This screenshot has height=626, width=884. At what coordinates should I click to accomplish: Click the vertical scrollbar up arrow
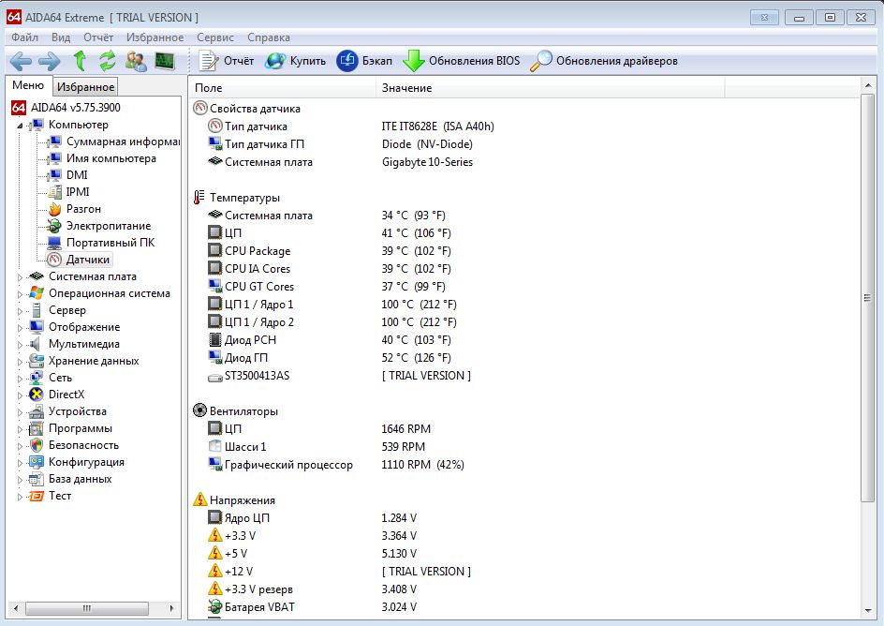click(867, 85)
